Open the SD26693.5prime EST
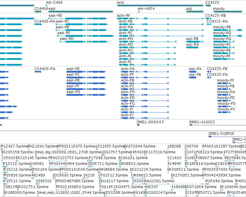246x197 pixels. click(x=54, y=178)
